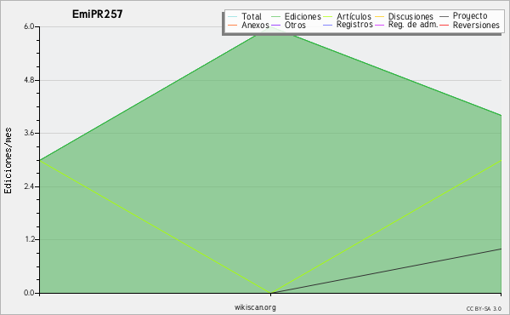Click the 1.2 y-axis value
The image size is (510, 315).
29,240
